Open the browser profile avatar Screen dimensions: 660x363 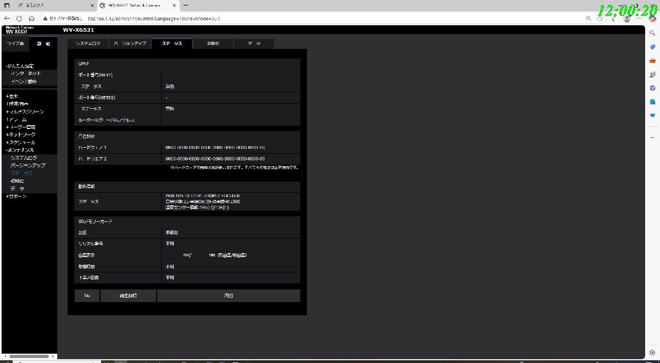coord(628,18)
